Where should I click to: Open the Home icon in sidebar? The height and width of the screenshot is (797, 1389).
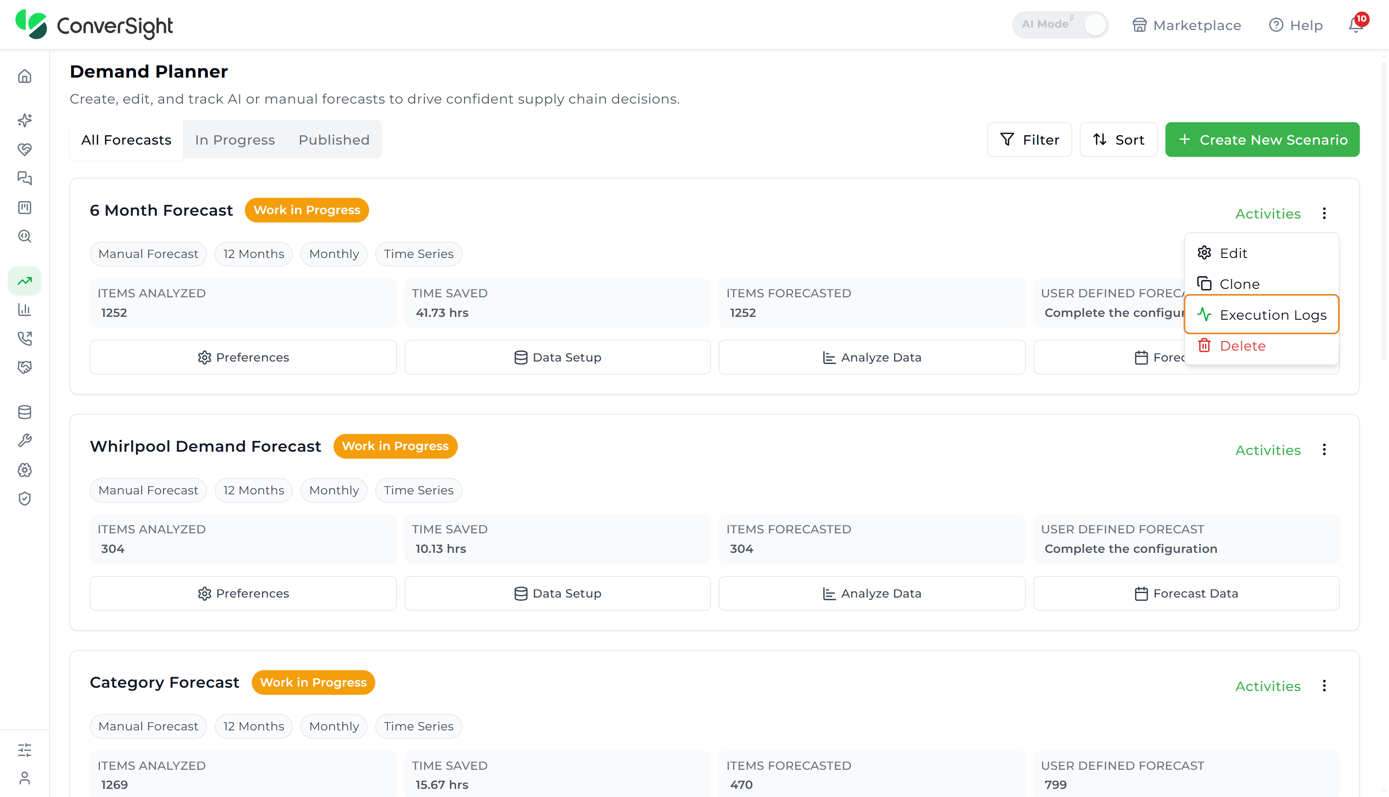click(x=25, y=76)
